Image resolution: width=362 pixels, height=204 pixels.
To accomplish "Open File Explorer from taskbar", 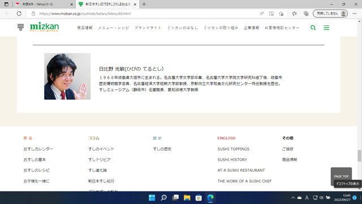I will coord(187,198).
